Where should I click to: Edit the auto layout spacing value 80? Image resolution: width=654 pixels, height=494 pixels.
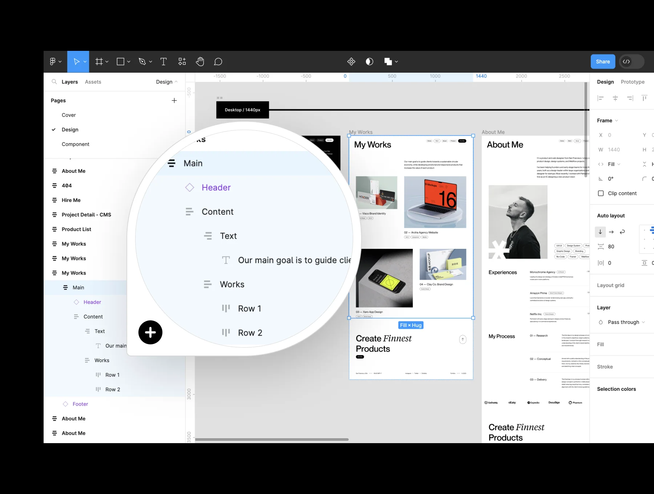[x=611, y=247]
